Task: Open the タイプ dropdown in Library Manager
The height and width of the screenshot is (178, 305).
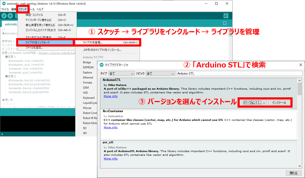Action: [122, 74]
